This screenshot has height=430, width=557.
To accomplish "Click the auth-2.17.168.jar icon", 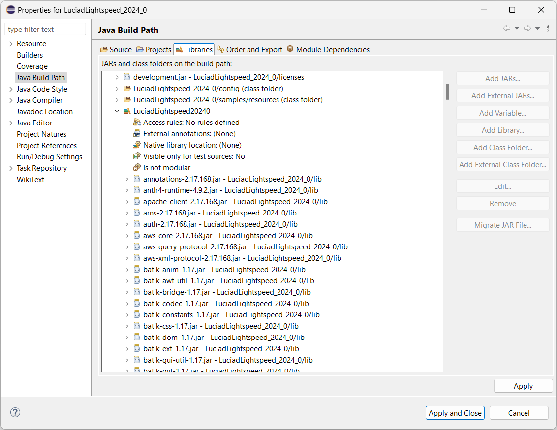I will click(137, 224).
